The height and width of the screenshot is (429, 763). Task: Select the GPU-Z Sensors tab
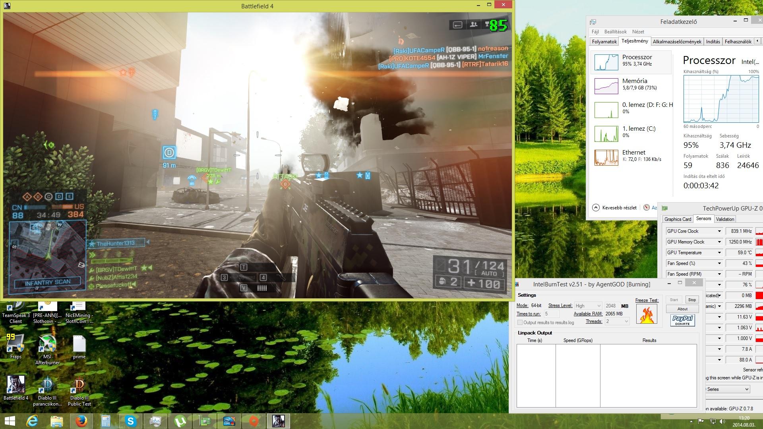click(x=703, y=219)
